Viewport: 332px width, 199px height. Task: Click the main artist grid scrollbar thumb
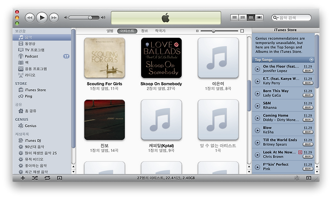(x=249, y=96)
